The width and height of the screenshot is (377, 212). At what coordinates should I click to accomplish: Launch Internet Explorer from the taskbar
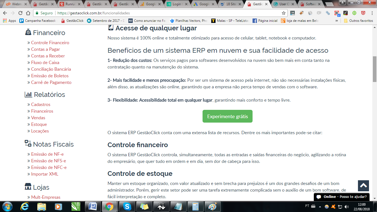pyautogui.click(x=25, y=206)
